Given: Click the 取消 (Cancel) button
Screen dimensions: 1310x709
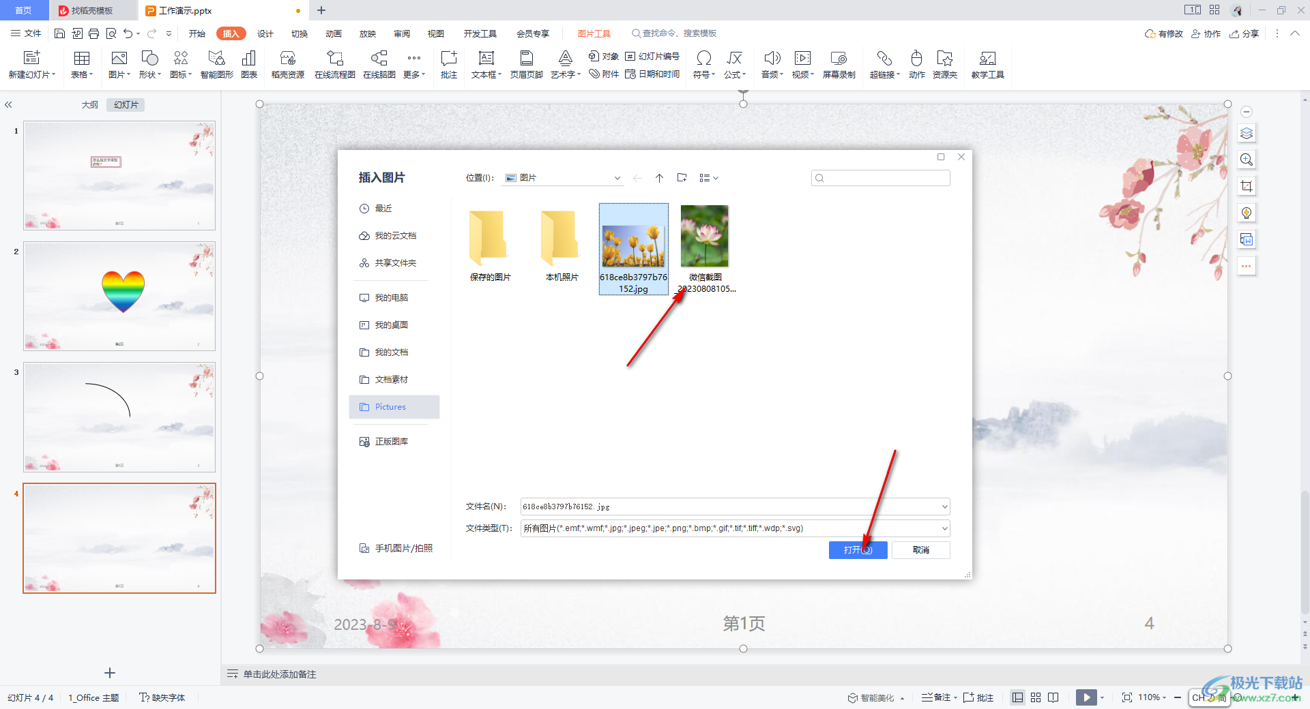Looking at the screenshot, I should click(x=920, y=550).
